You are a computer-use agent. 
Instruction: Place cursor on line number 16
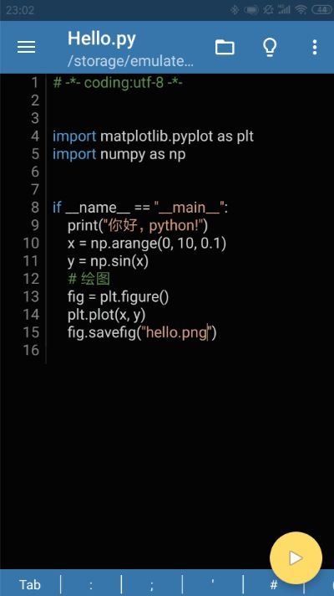[x=31, y=350]
